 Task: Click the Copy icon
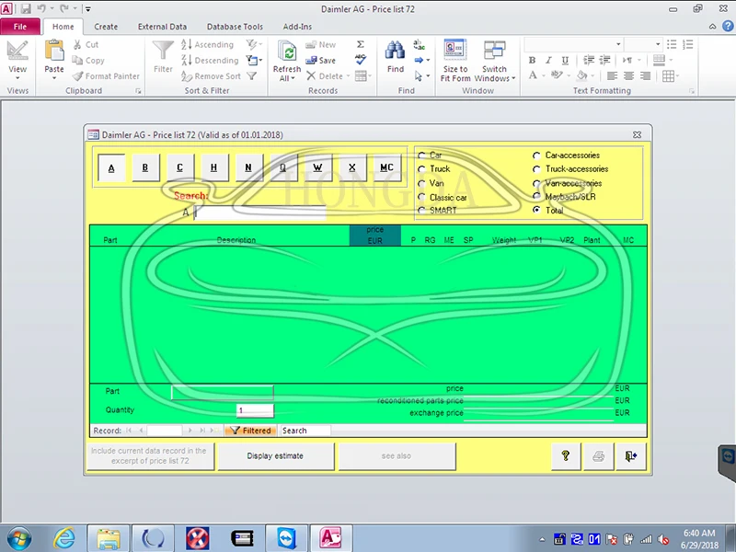tap(77, 60)
